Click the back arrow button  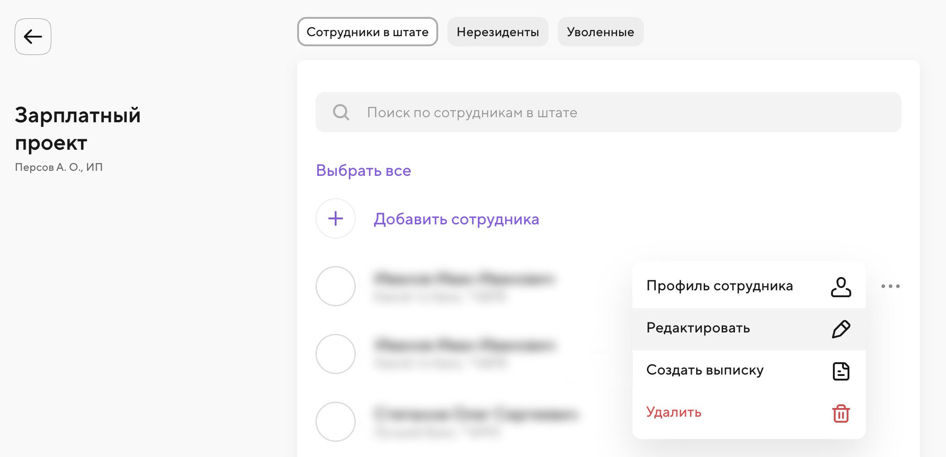point(33,37)
